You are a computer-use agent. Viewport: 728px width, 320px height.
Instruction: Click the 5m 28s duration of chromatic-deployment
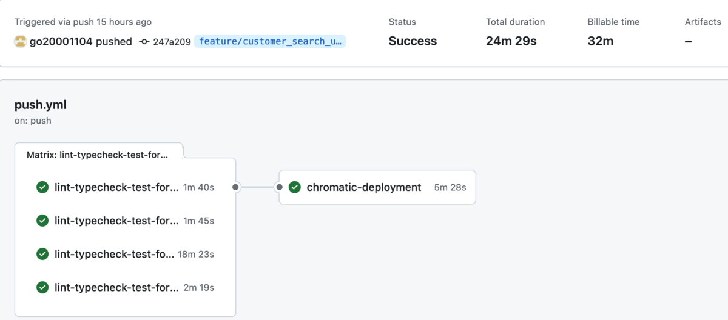450,187
